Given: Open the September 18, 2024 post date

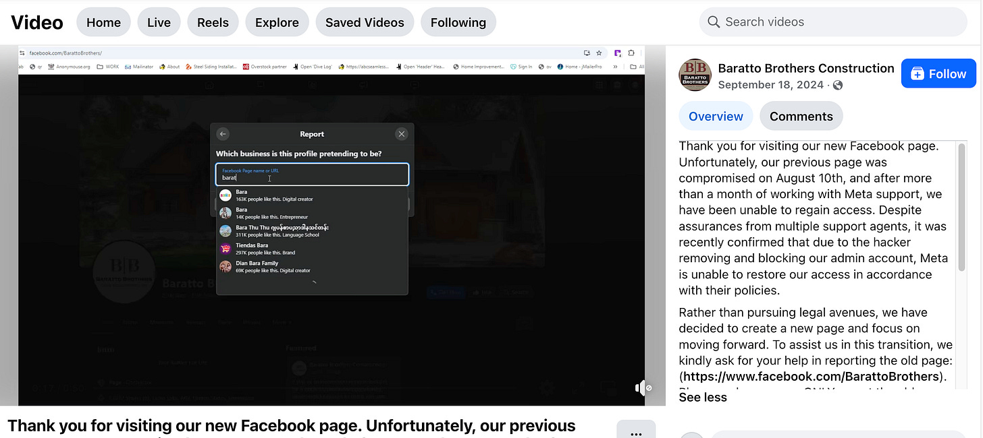Looking at the screenshot, I should pyautogui.click(x=771, y=85).
